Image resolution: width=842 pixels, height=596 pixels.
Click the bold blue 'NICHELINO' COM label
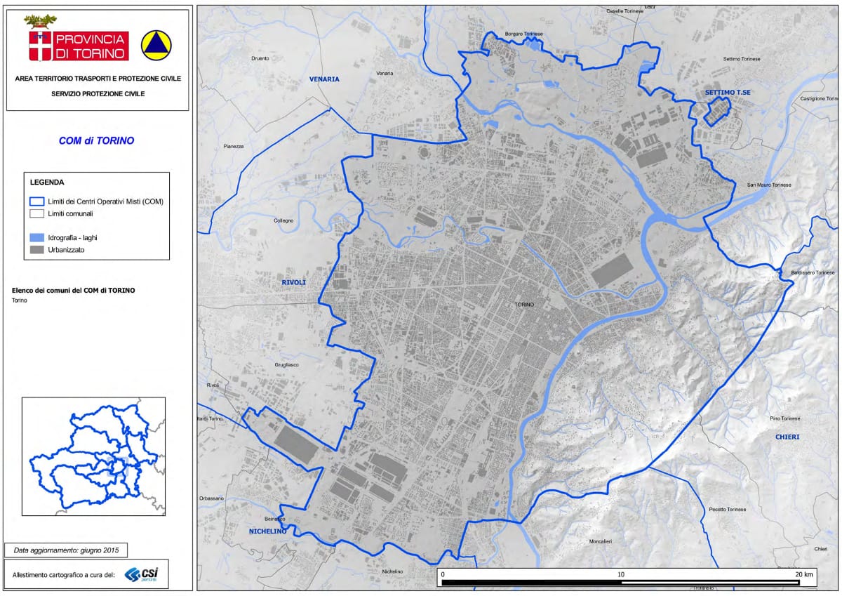pos(268,531)
